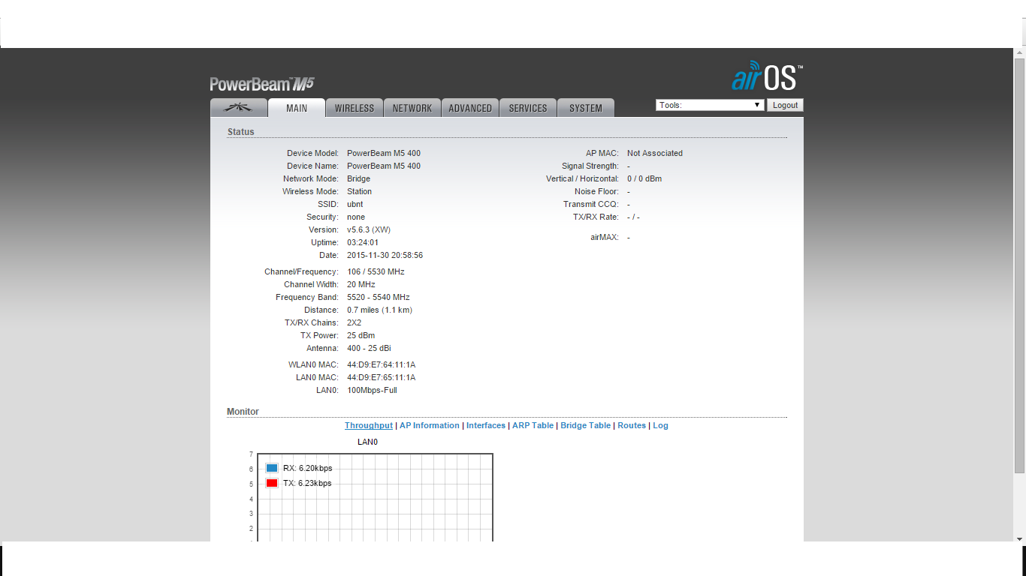Click the Frequency Band value 5520 - 5540 MHz
Viewport: 1026px width, 576px height.
(379, 297)
